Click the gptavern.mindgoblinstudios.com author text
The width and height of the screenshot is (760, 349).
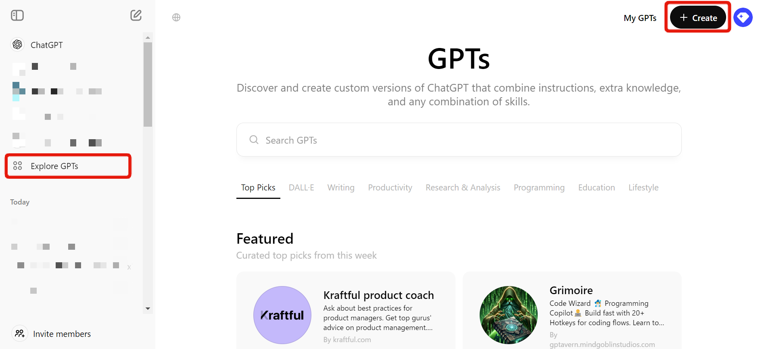(x=602, y=345)
